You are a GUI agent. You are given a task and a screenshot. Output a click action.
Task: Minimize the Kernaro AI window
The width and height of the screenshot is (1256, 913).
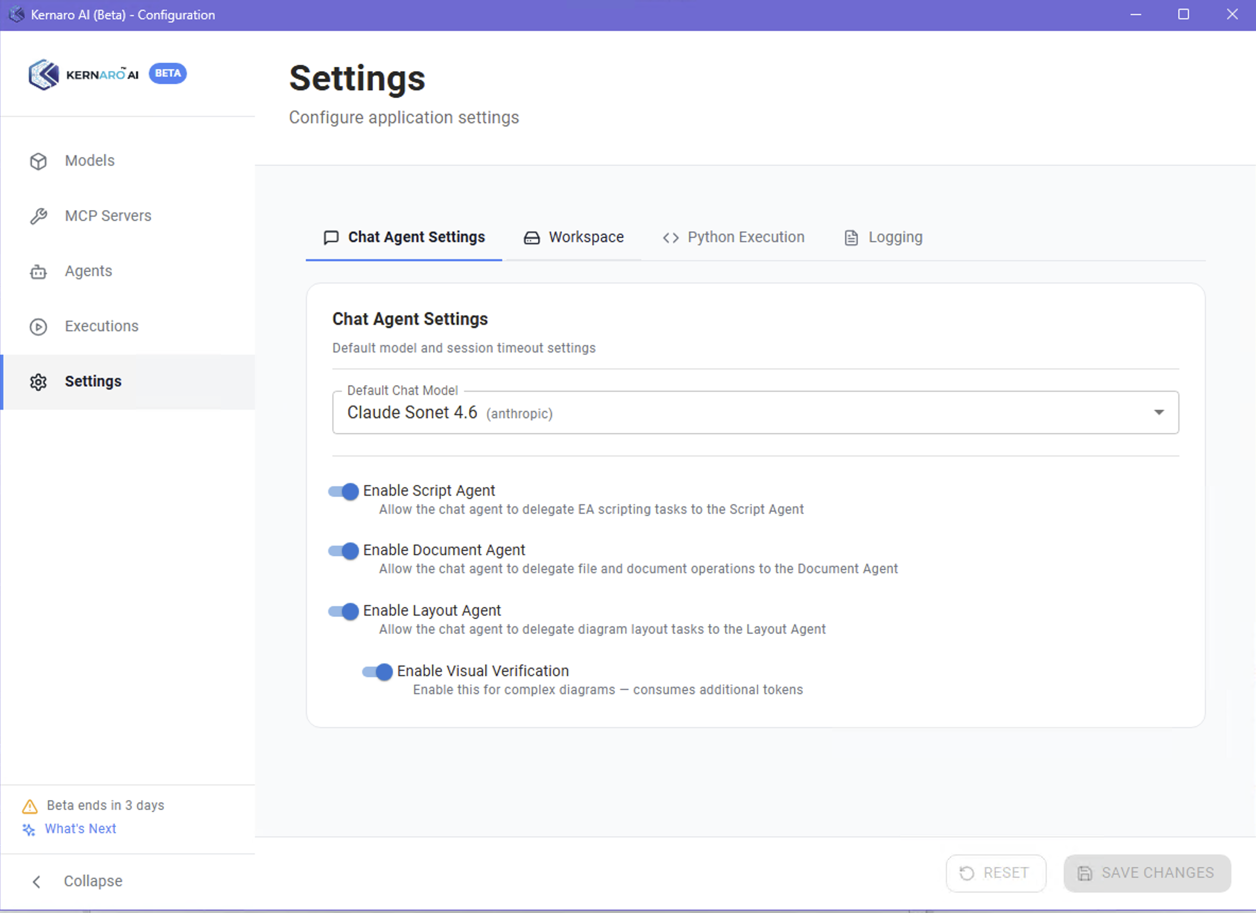click(1136, 14)
